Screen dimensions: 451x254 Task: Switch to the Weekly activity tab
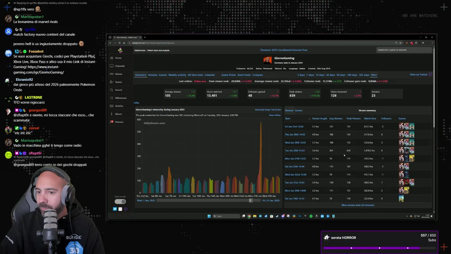pos(177,75)
